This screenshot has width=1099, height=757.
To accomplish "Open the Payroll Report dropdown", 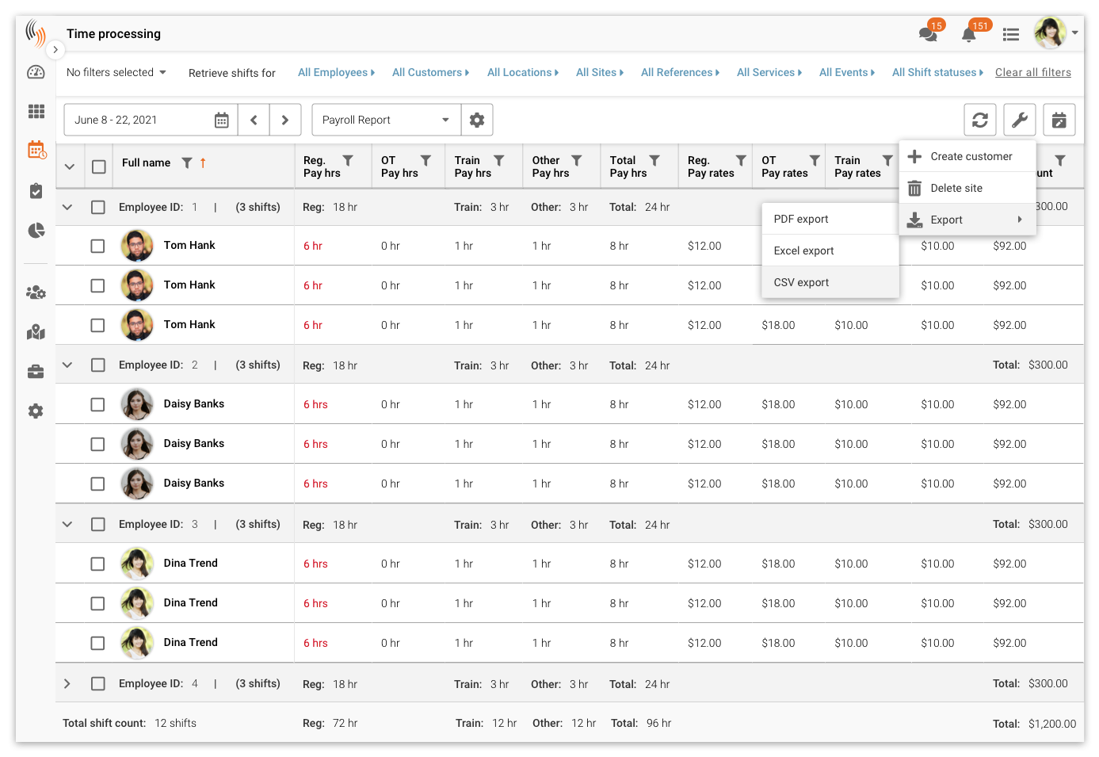I will click(386, 120).
